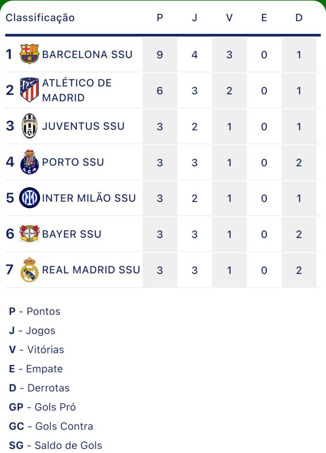Click the Barcelona SSU club crest
The image size is (326, 453).
pos(30,54)
